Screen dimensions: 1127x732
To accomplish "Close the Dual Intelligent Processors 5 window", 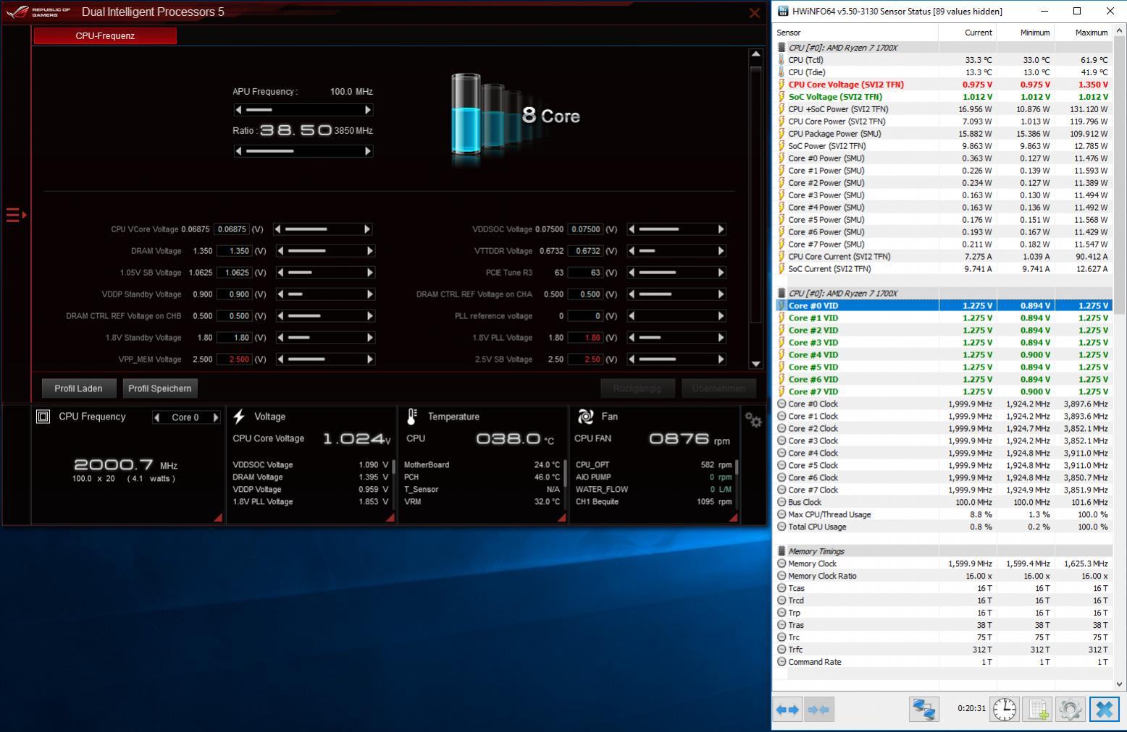I will click(x=755, y=12).
